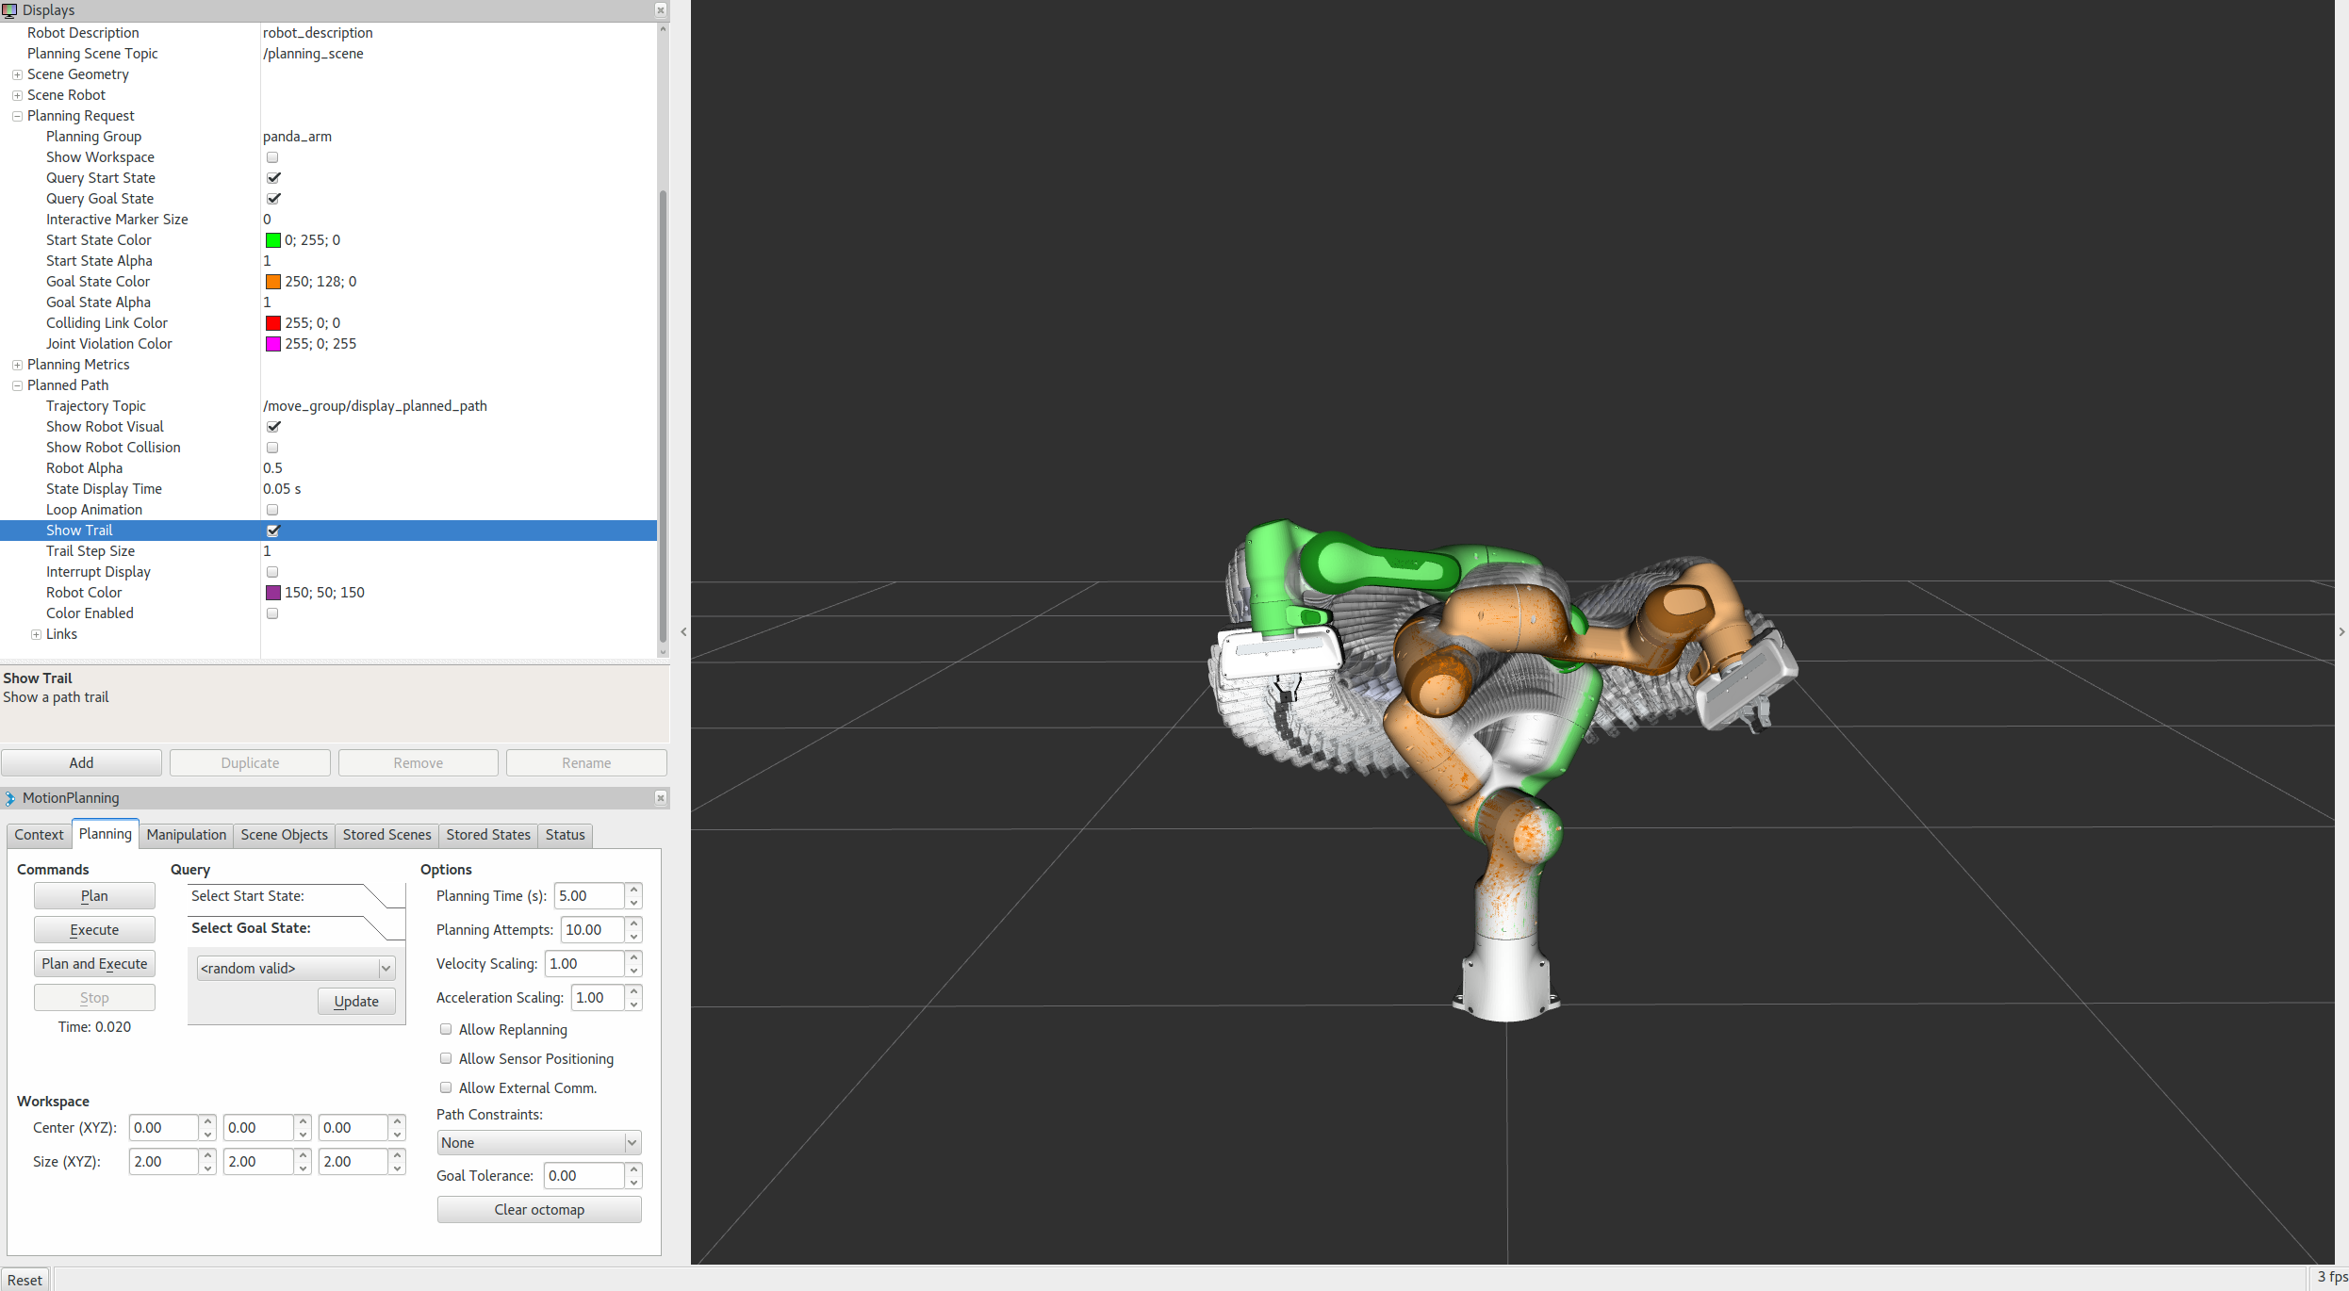This screenshot has width=2349, height=1291.
Task: Open the Stored States tab
Action: click(487, 835)
